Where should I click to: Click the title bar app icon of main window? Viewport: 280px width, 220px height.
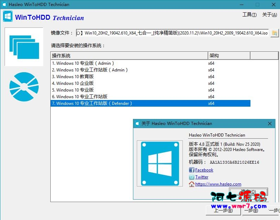[4, 5]
